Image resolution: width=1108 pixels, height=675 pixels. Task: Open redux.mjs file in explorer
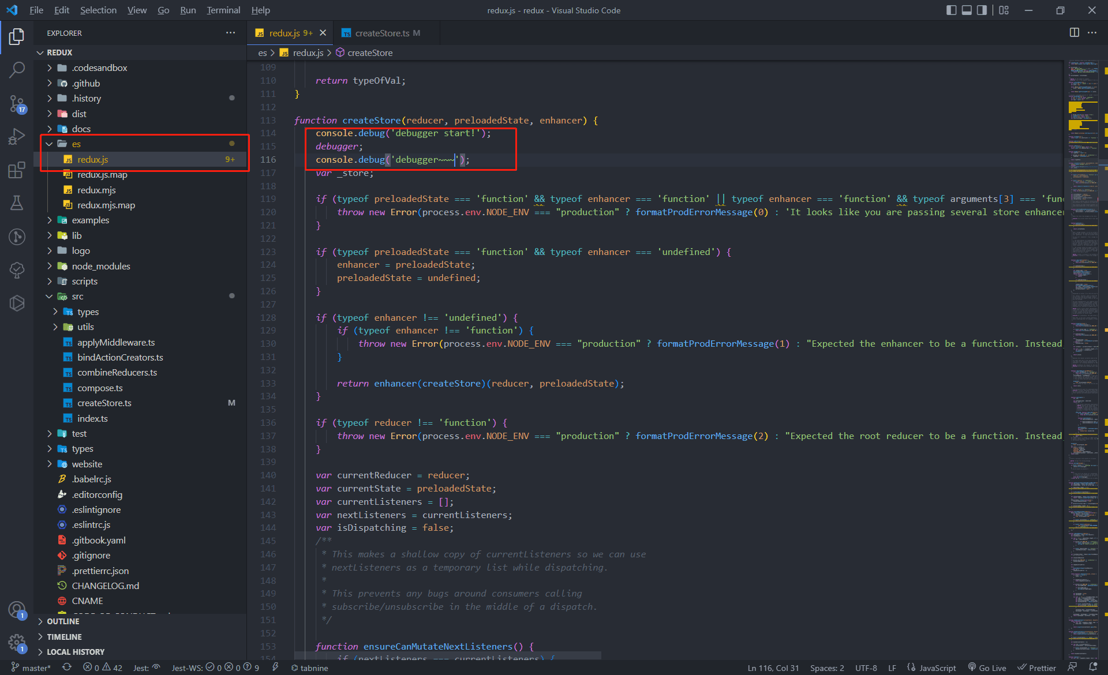140,190
